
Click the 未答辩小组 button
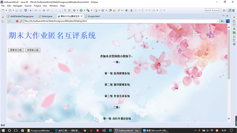pyautogui.click(x=33, y=50)
